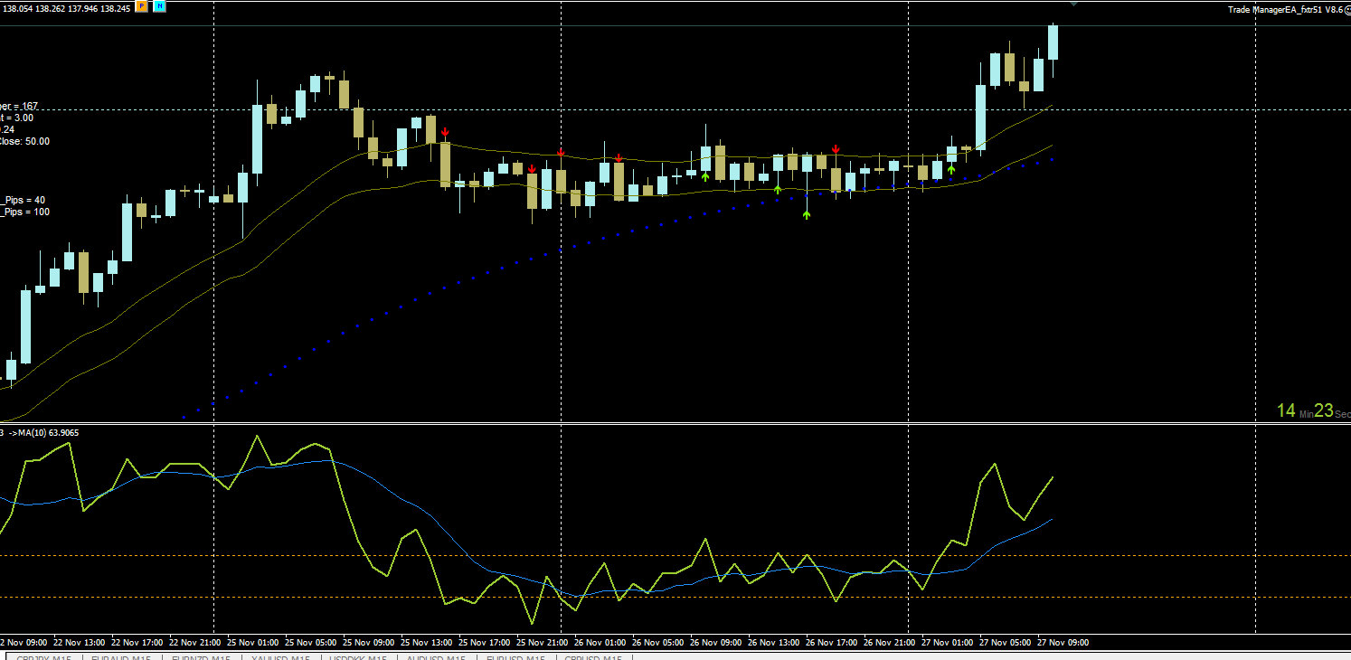Click the orange P button
The height and width of the screenshot is (660, 1351).
pyautogui.click(x=141, y=6)
